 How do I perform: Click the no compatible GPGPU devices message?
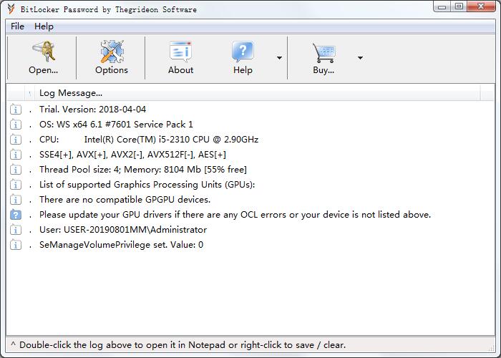125,200
